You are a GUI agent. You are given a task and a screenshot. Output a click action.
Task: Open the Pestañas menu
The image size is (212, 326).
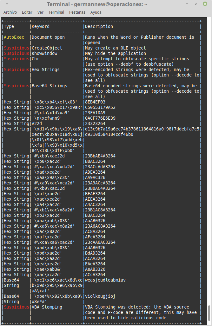click(77, 12)
